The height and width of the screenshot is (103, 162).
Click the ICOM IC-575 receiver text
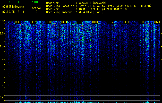pos(103,9)
